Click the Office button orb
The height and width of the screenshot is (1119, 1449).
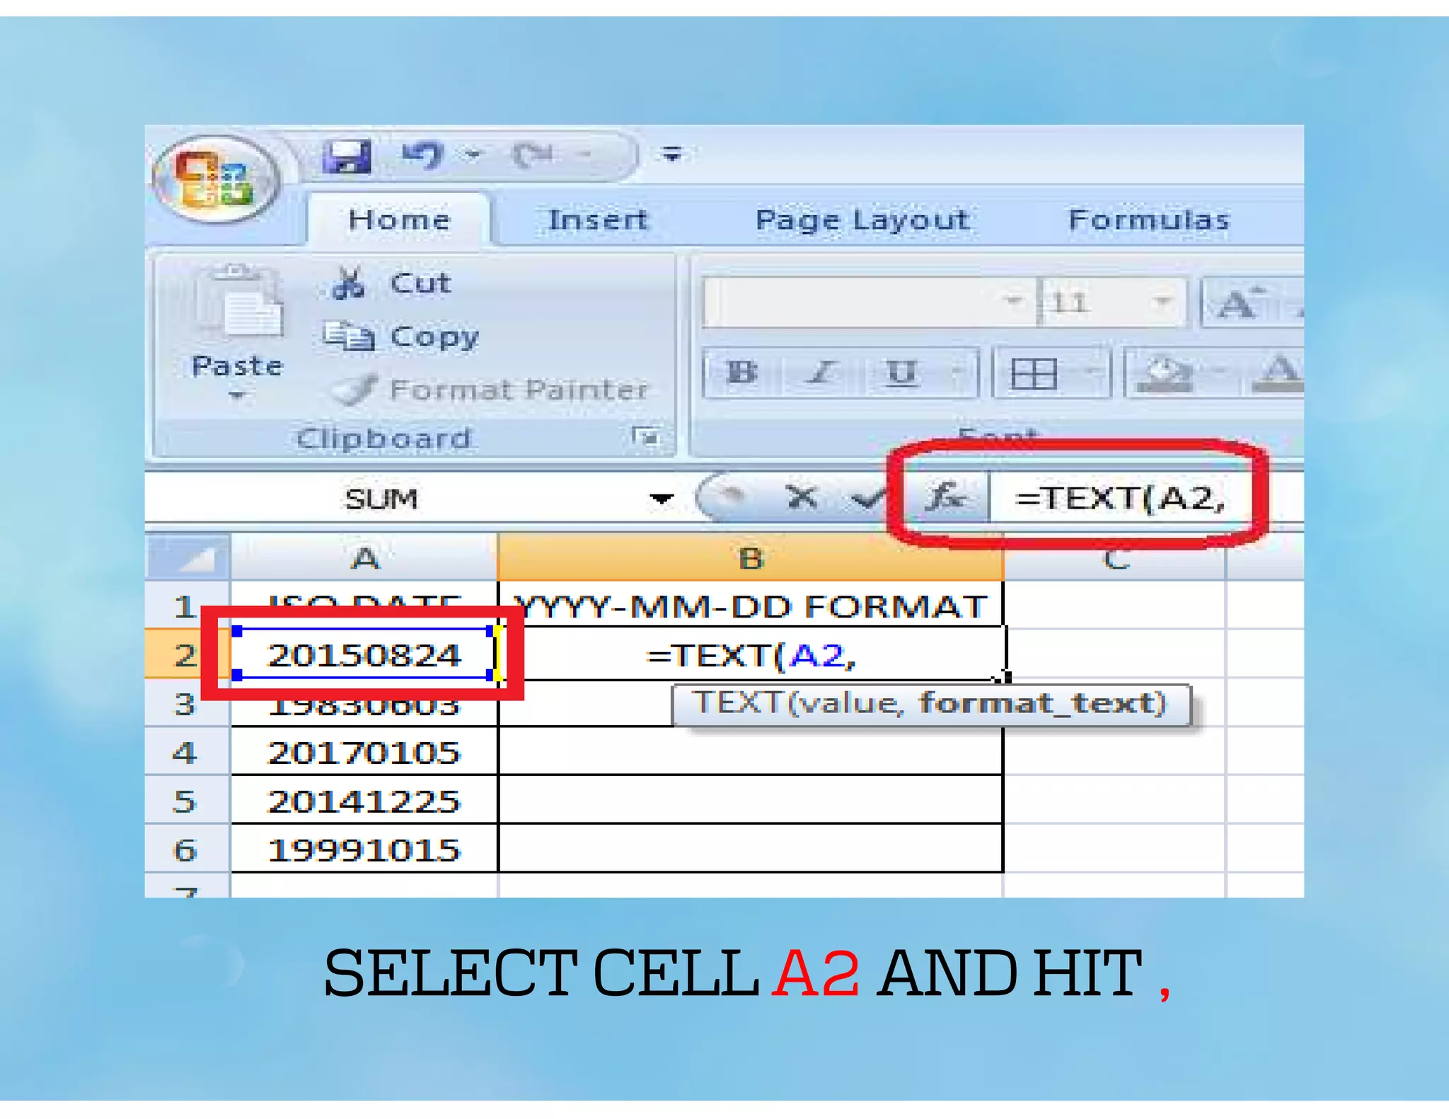click(215, 180)
